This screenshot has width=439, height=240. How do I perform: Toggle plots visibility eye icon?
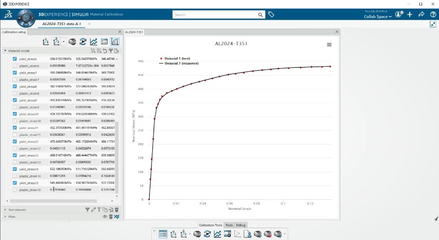105,217
